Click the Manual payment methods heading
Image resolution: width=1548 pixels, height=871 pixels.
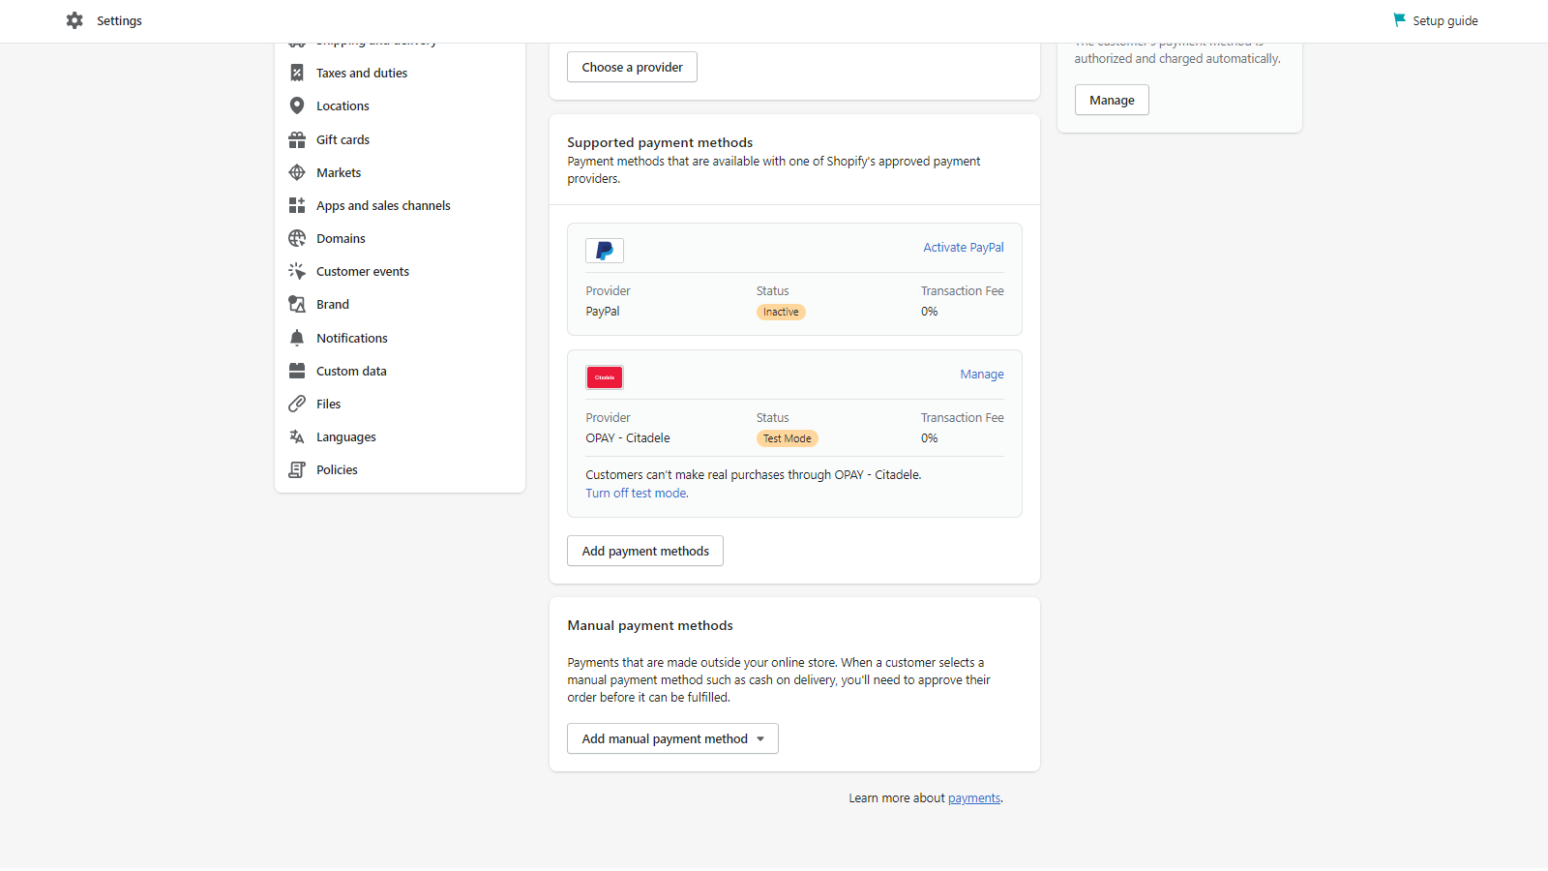[x=650, y=625]
